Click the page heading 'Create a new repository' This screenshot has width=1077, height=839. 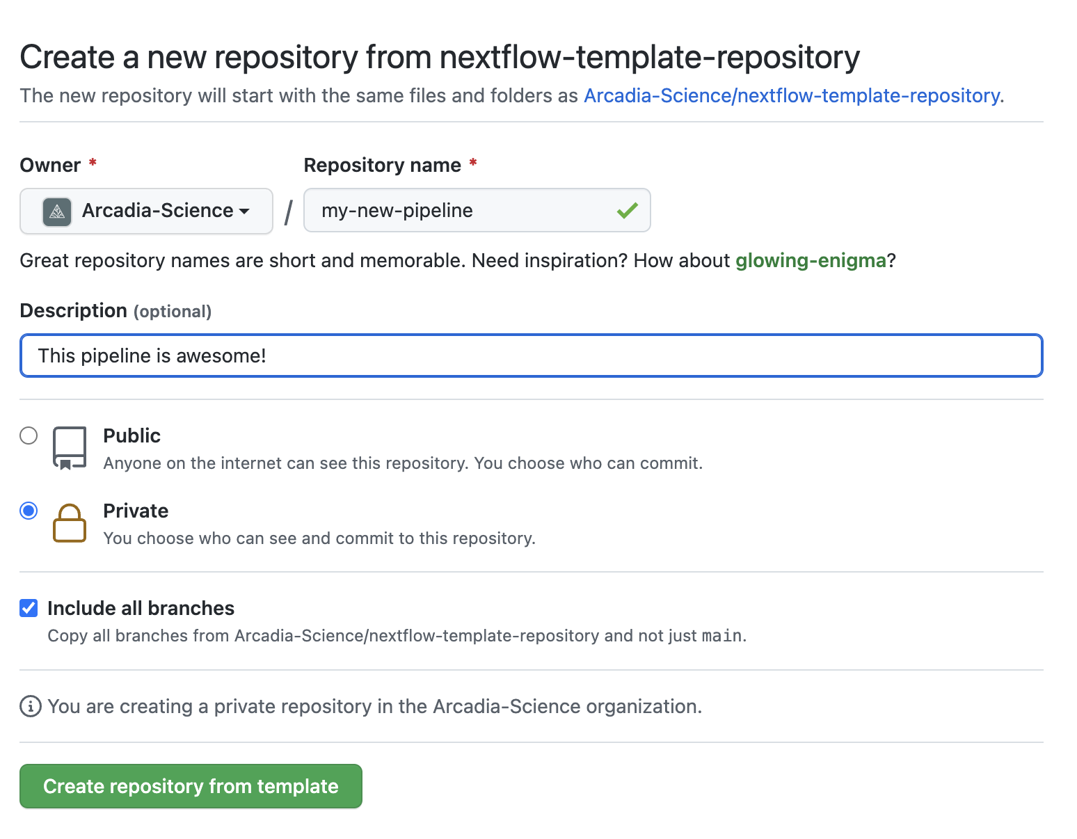click(440, 57)
